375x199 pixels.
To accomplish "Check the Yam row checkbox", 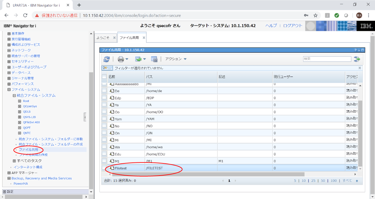I will 104,119.
